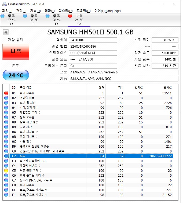Image resolution: width=183 pixels, height=203 pixels.
Task: Click the blue status icon of attribute C4
Action: [x=6, y=166]
